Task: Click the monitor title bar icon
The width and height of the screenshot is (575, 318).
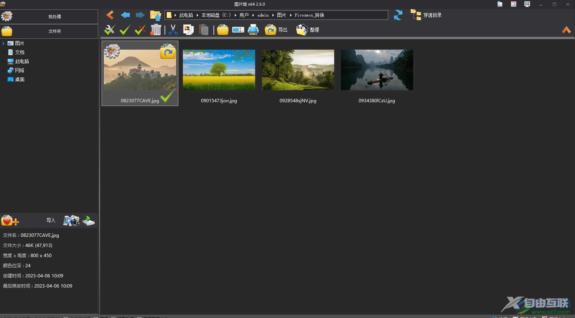Action: tap(527, 4)
